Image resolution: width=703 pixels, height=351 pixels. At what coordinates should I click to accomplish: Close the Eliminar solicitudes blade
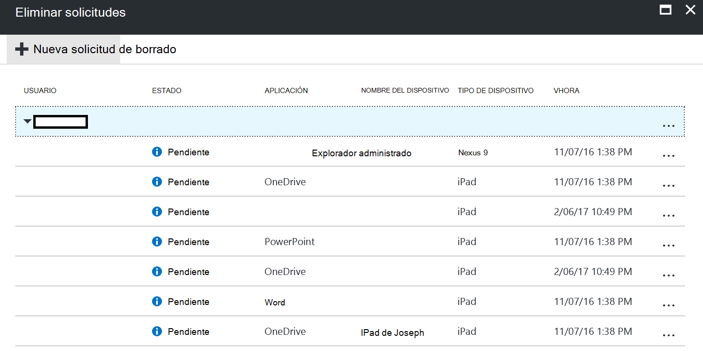coord(690,9)
